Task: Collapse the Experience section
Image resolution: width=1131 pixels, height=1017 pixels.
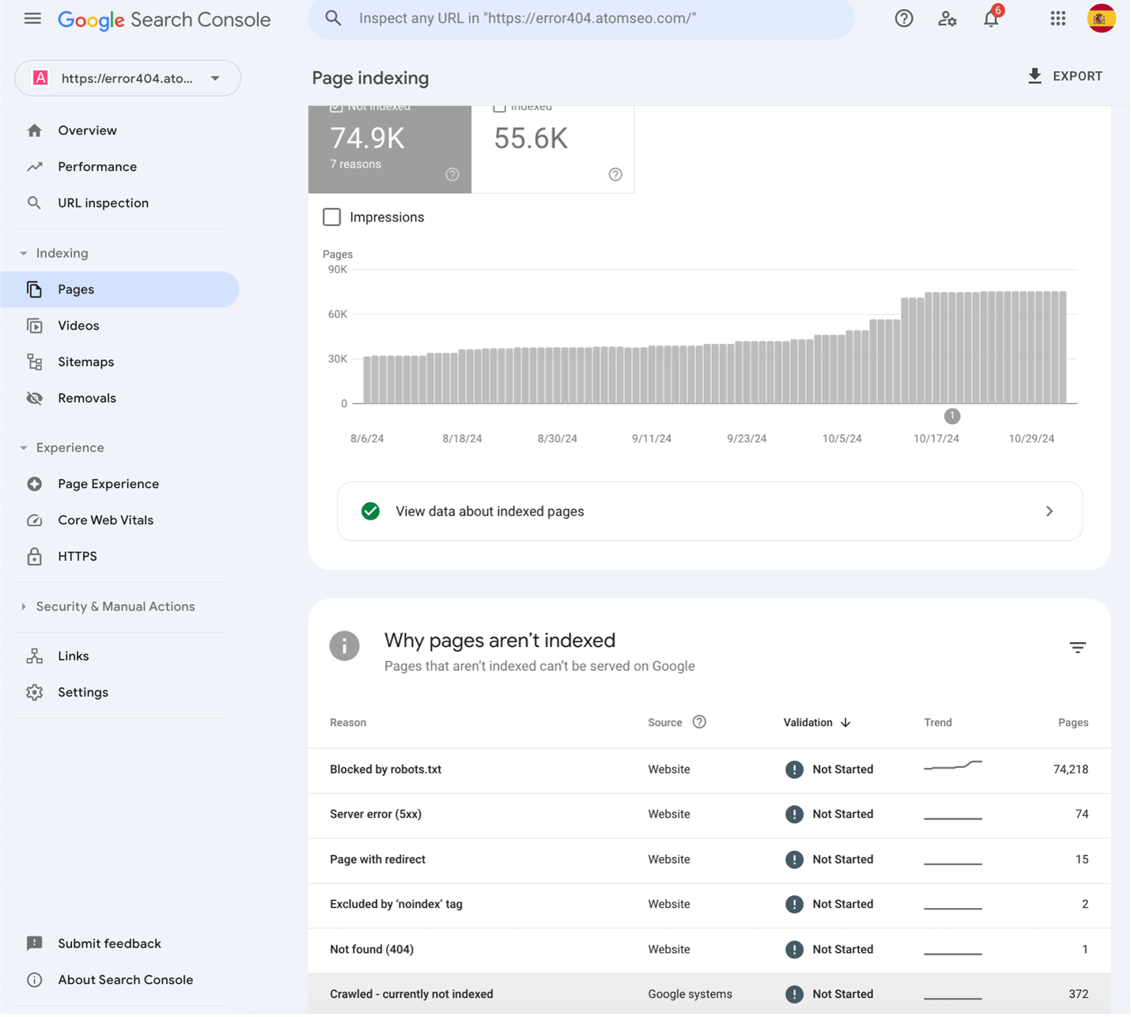Action: (x=24, y=448)
